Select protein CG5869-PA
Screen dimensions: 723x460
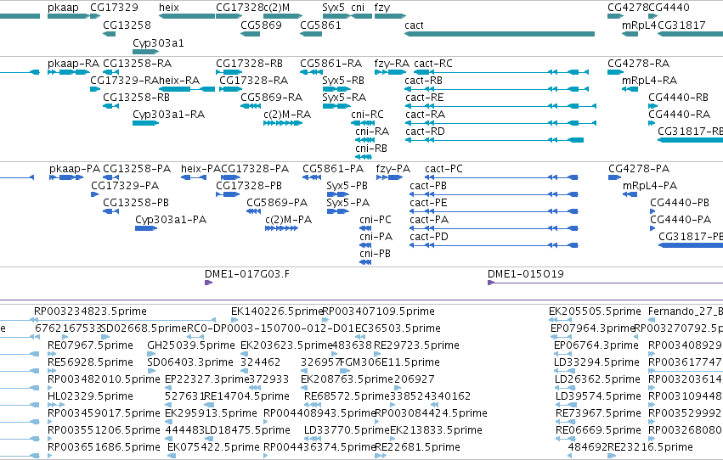(x=254, y=211)
